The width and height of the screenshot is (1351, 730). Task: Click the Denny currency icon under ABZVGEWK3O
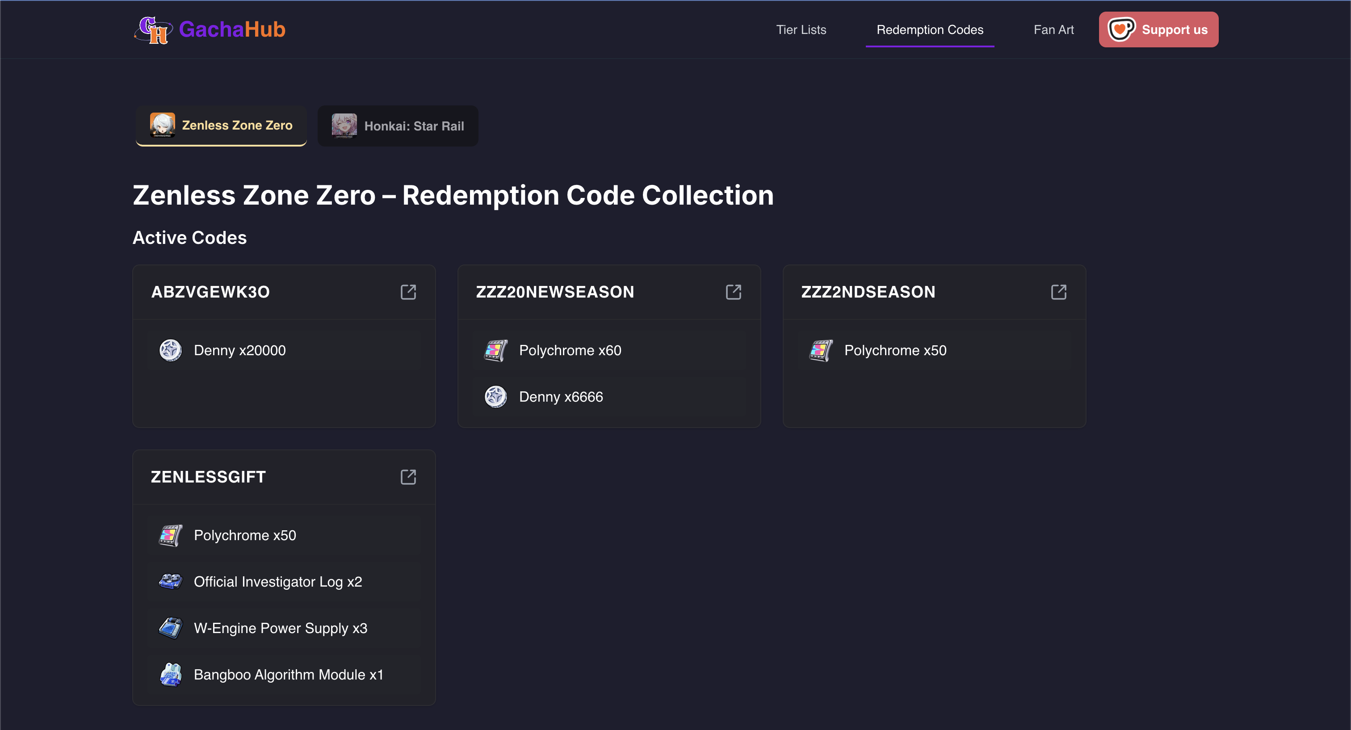[170, 350]
